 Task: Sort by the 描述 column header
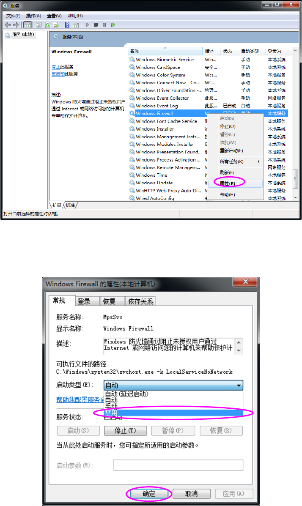[211, 51]
